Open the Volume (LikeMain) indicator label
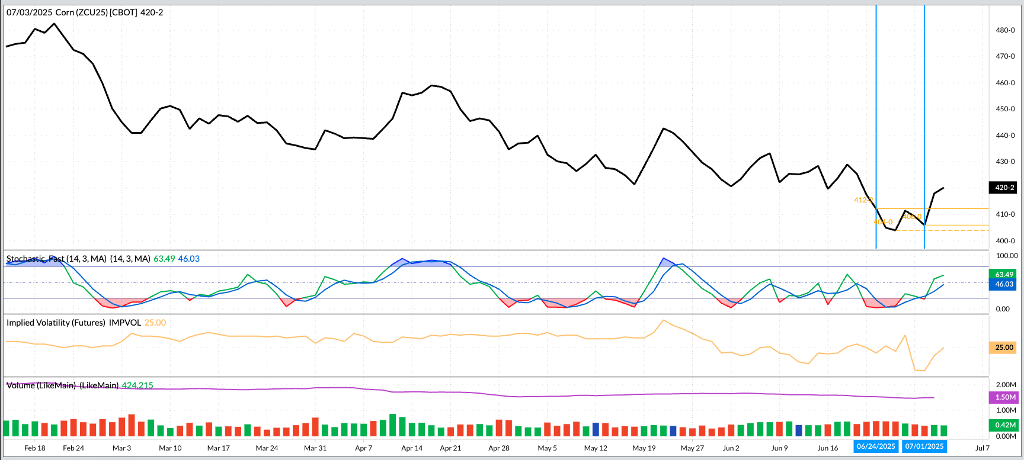Image resolution: width=1024 pixels, height=460 pixels. [x=62, y=385]
